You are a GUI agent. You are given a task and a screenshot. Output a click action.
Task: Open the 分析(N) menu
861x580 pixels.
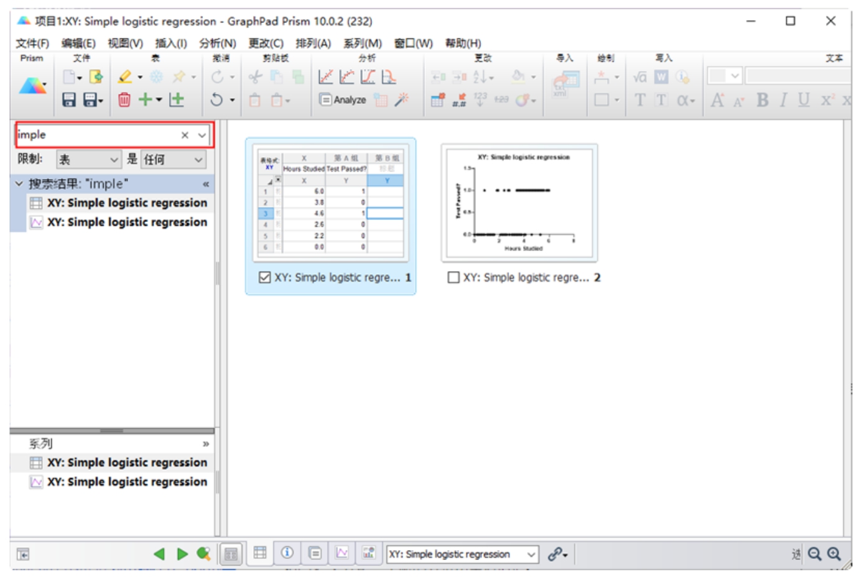(x=218, y=43)
